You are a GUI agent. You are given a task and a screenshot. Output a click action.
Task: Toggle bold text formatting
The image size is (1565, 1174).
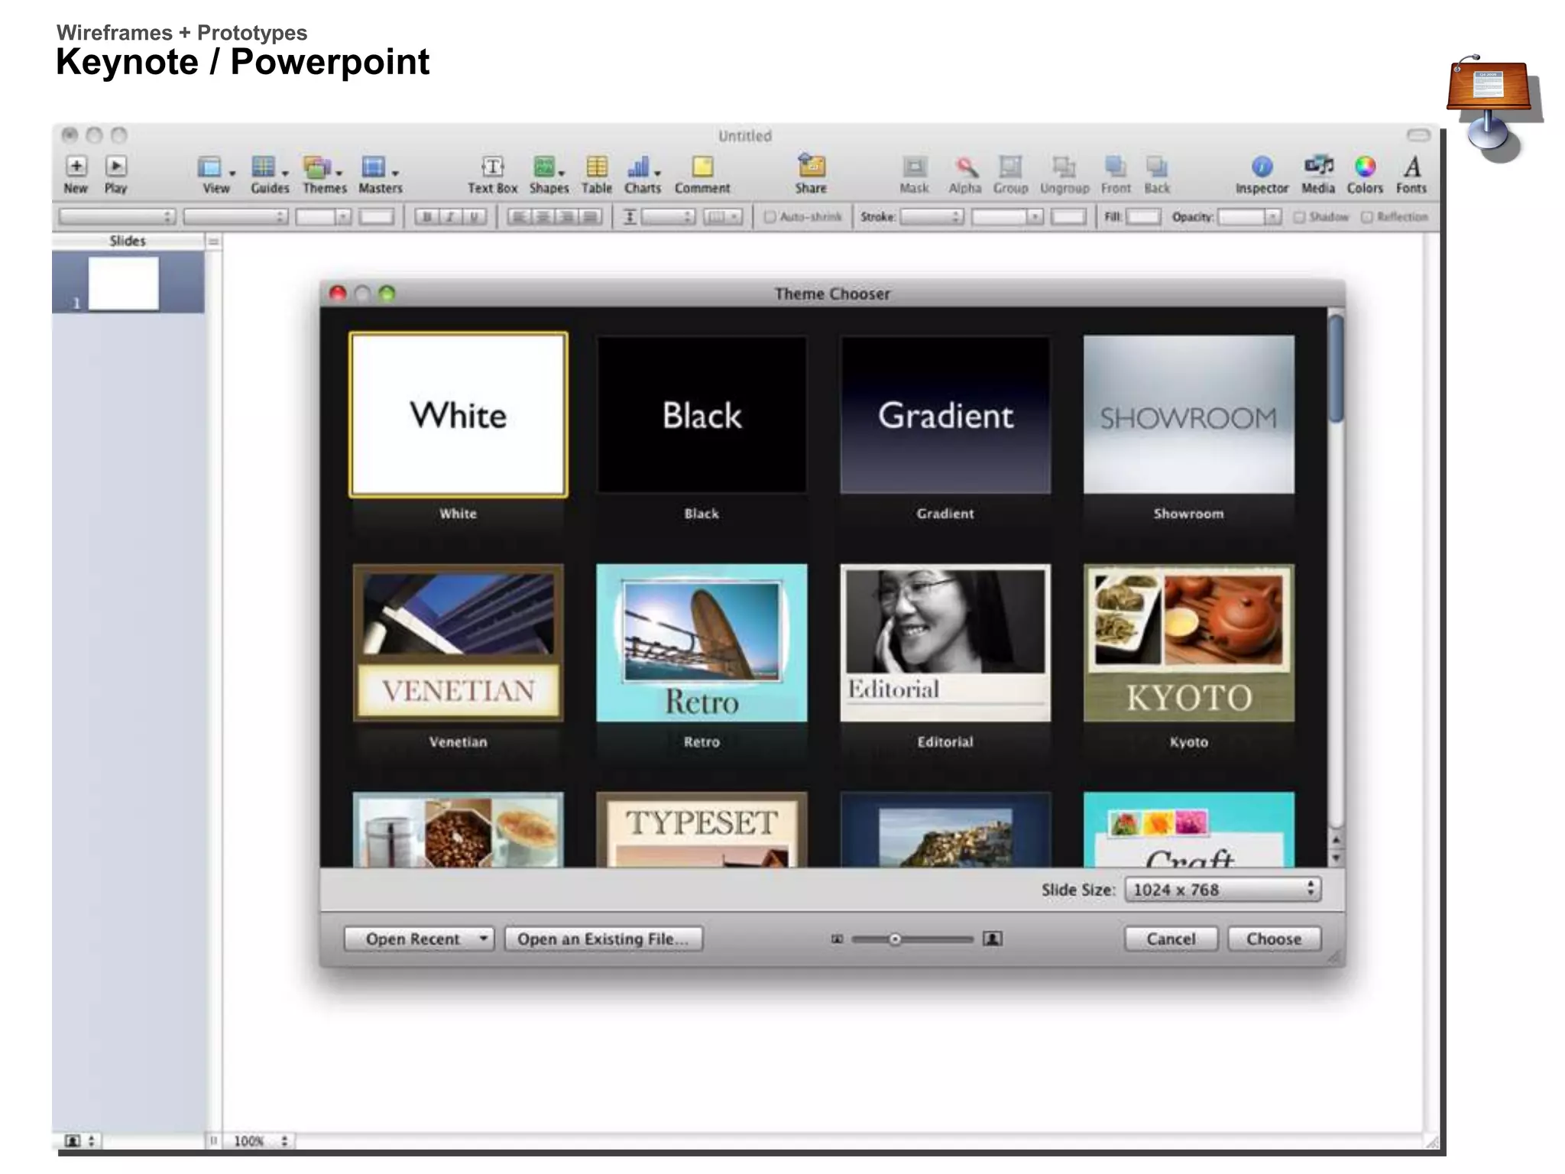point(427,217)
